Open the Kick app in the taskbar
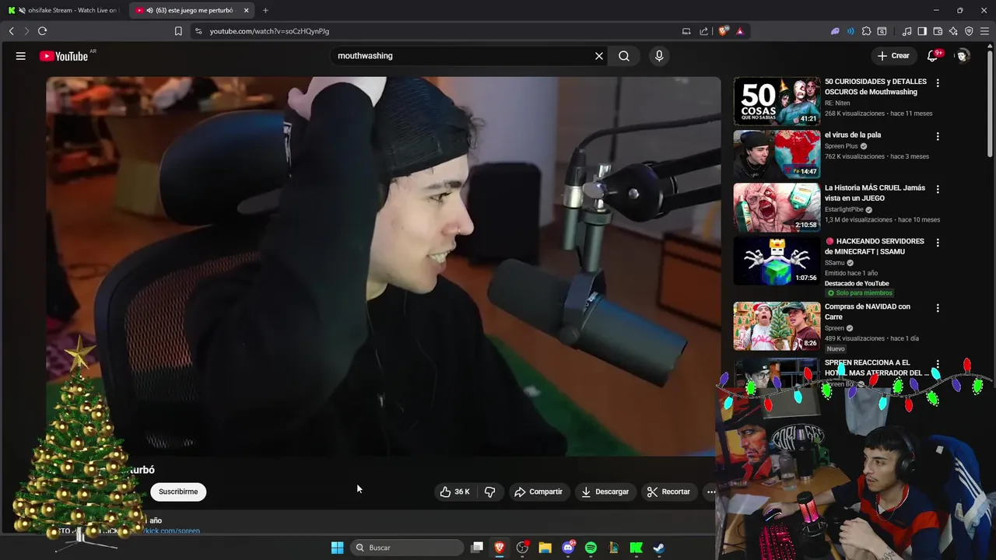This screenshot has width=996, height=560. pos(636,548)
